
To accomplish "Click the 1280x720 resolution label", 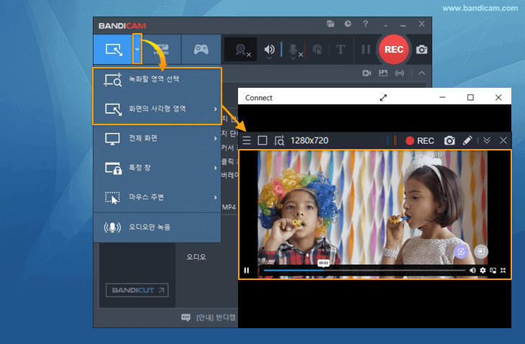I will [x=309, y=140].
